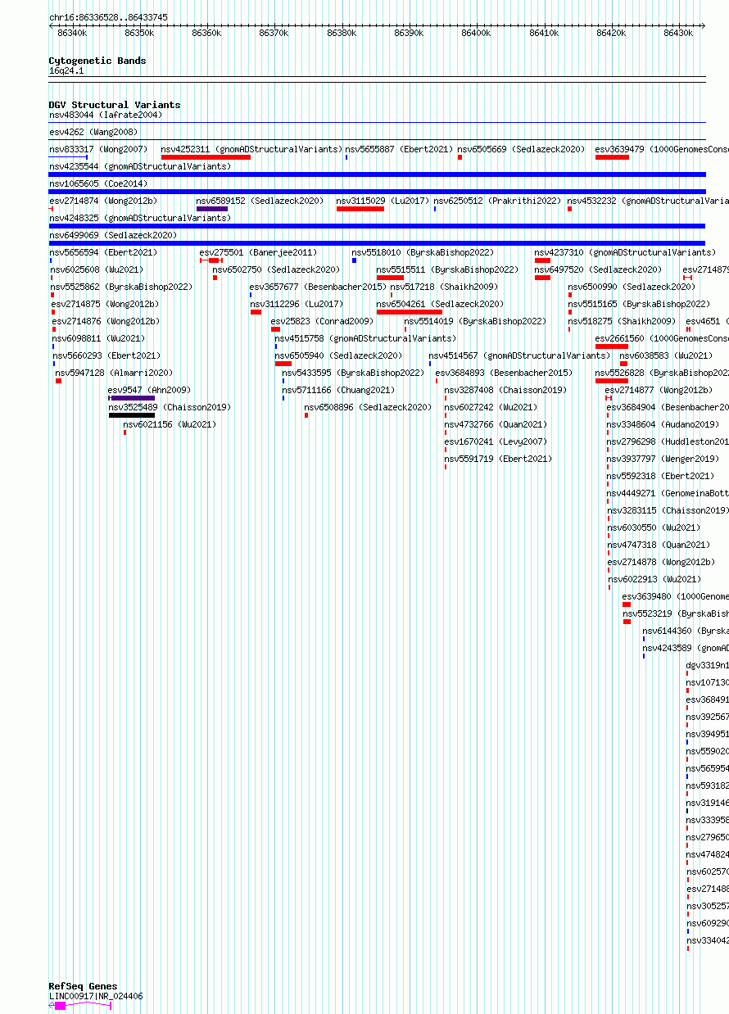This screenshot has height=1014, width=729.
Task: Select nsv4515758 gnomAD variant label
Action: pos(365,338)
